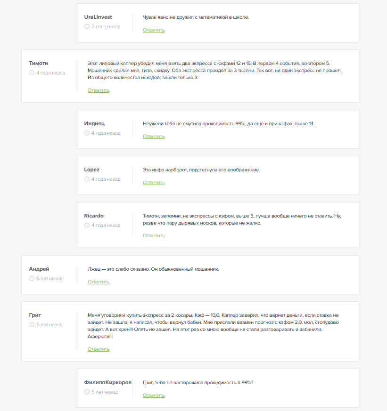The height and width of the screenshot is (411, 387).
Task: Click the clock icon in UraLInvest's comment
Action: 87,27
